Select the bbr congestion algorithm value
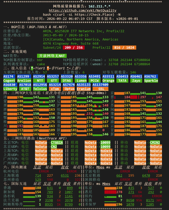The width and height of the screenshot is (169, 210). point(40,60)
